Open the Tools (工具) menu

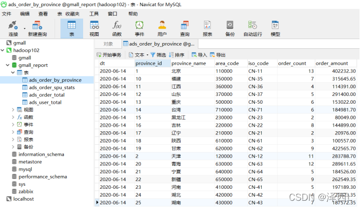pos(94,14)
